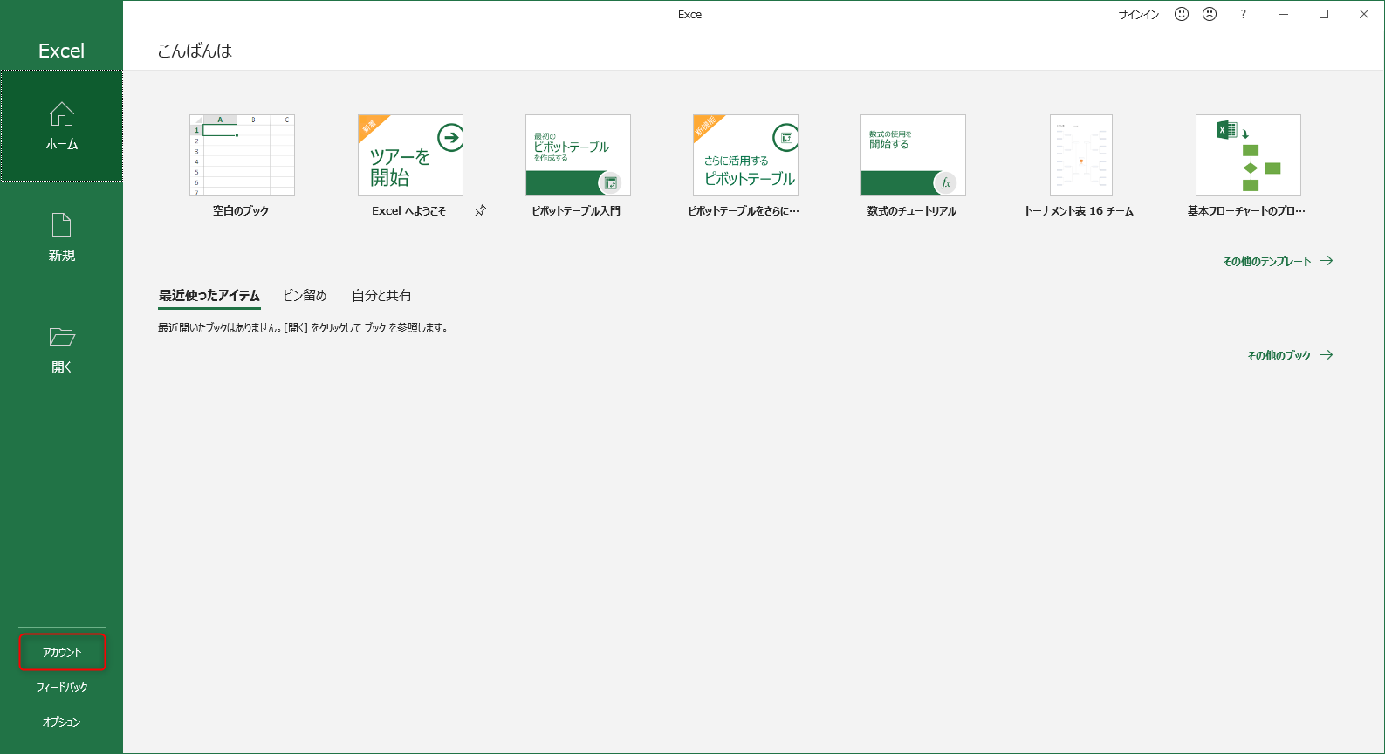This screenshot has height=754, width=1385.
Task: Open the ツアーを開始 welcome template
Action: pos(410,155)
